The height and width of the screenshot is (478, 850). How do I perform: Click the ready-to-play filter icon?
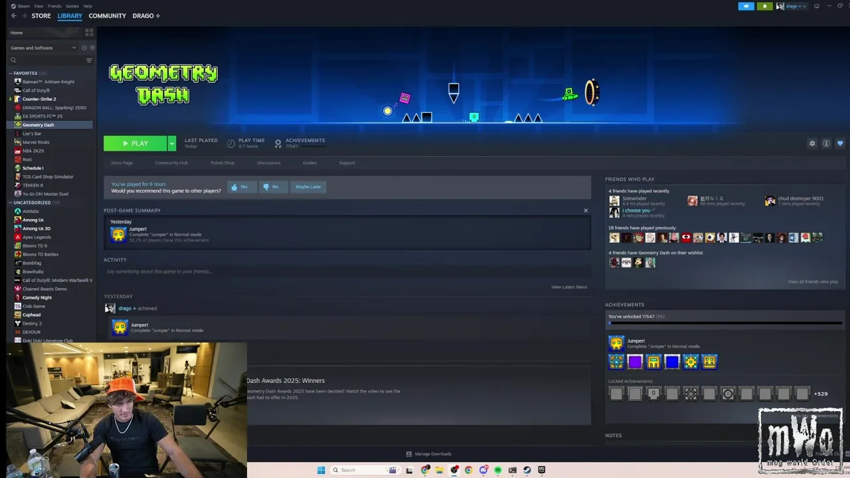(x=92, y=48)
